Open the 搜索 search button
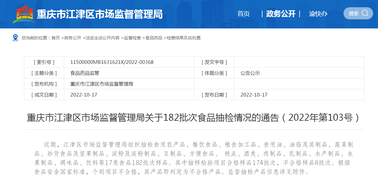378x180 pixels. click(x=358, y=13)
